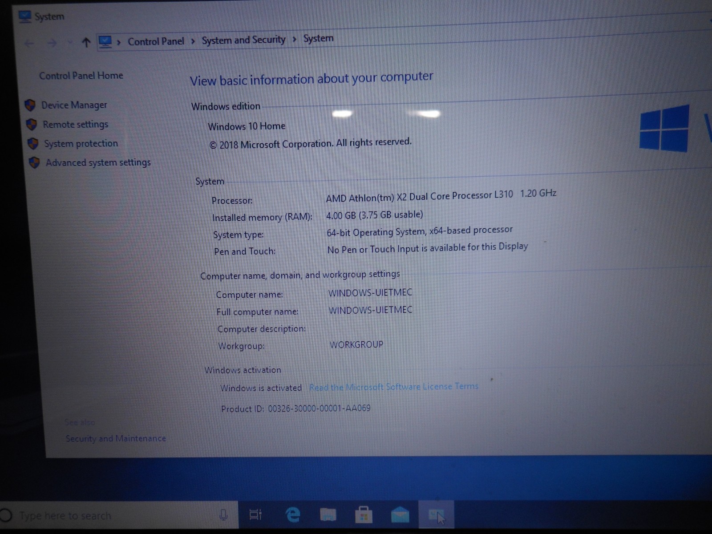The height and width of the screenshot is (534, 712).
Task: Click System control panel taskbar button
Action: click(x=436, y=515)
